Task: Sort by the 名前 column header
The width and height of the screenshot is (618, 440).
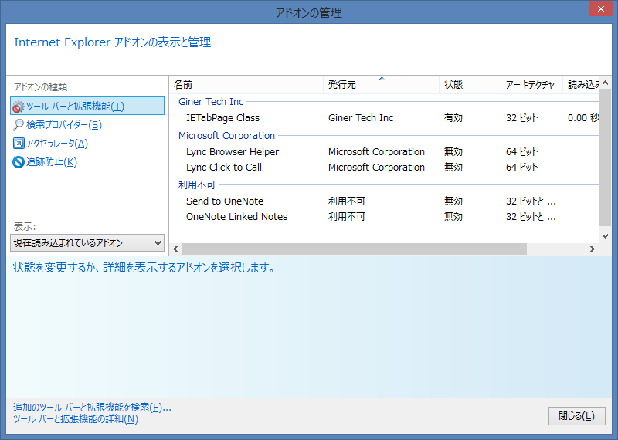Action: point(246,85)
